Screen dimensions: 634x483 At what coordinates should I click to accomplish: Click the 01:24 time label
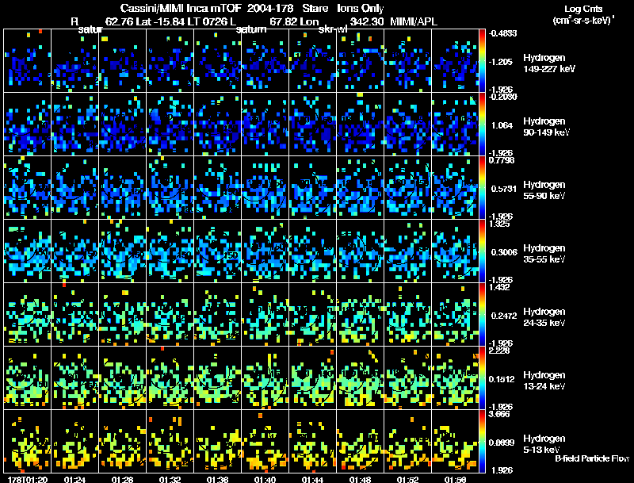pyautogui.click(x=74, y=480)
